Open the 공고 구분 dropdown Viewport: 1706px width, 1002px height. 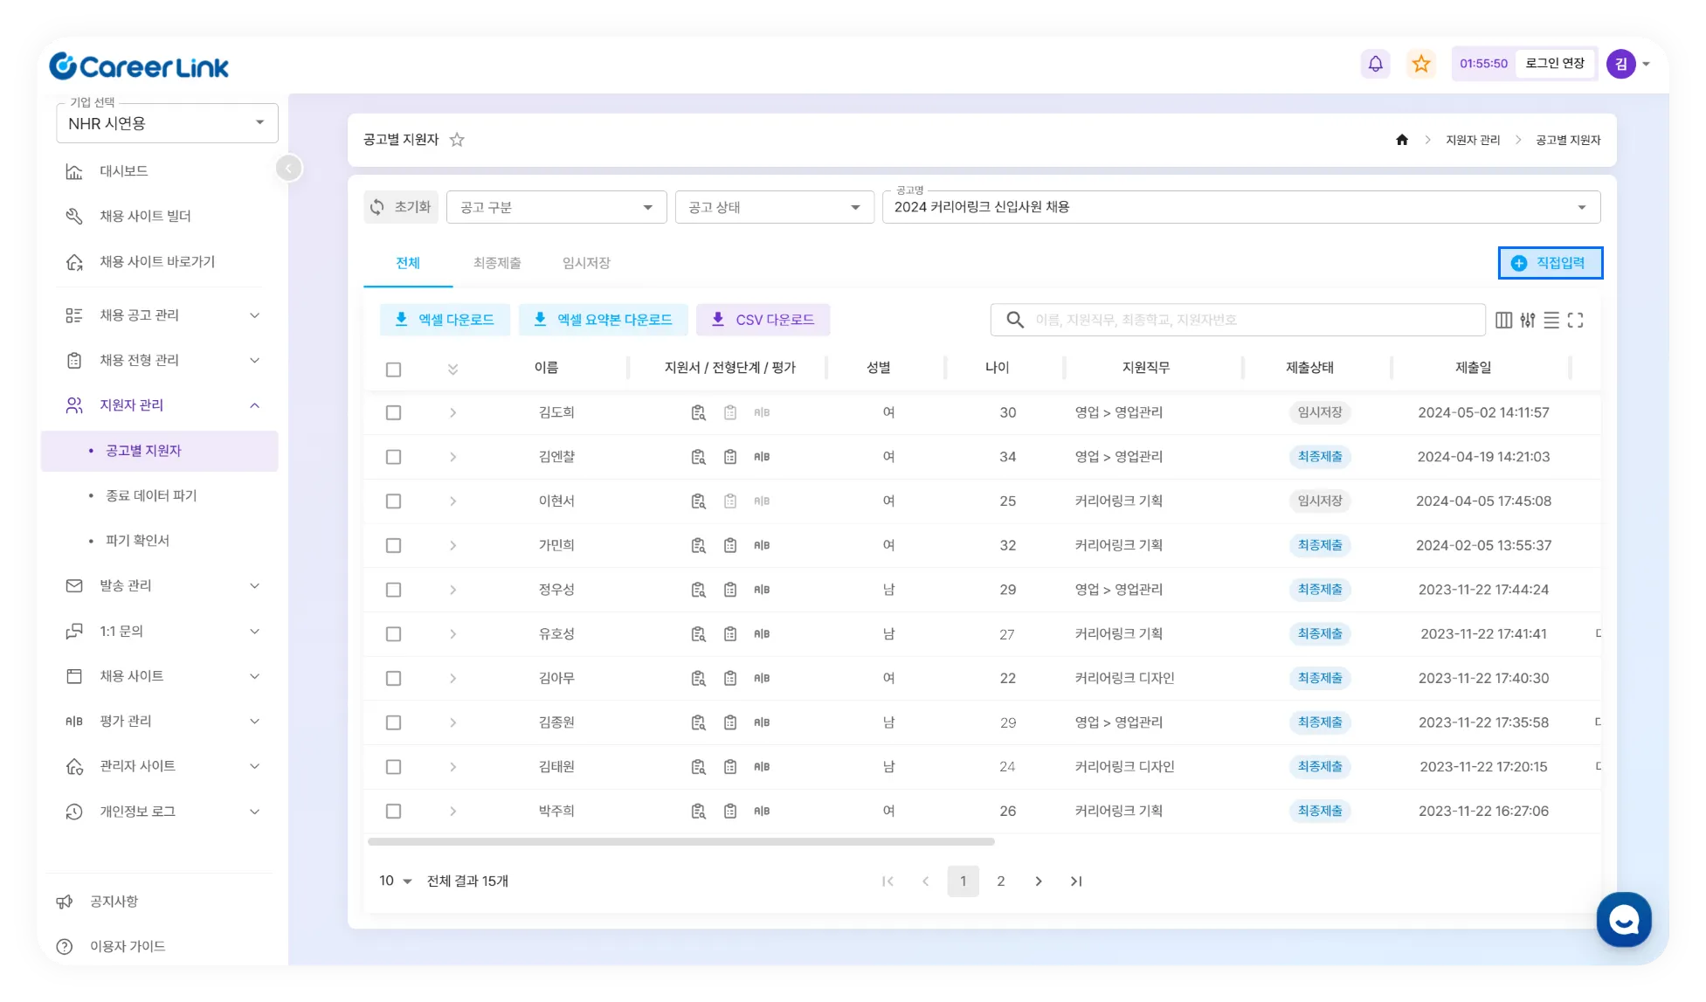coord(556,207)
